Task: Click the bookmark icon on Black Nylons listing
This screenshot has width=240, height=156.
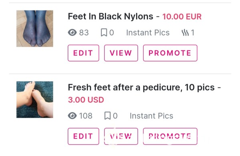Action: (x=104, y=32)
